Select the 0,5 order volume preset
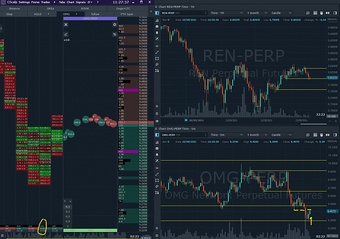Viewport: 340px width, 239px height. click(x=67, y=221)
